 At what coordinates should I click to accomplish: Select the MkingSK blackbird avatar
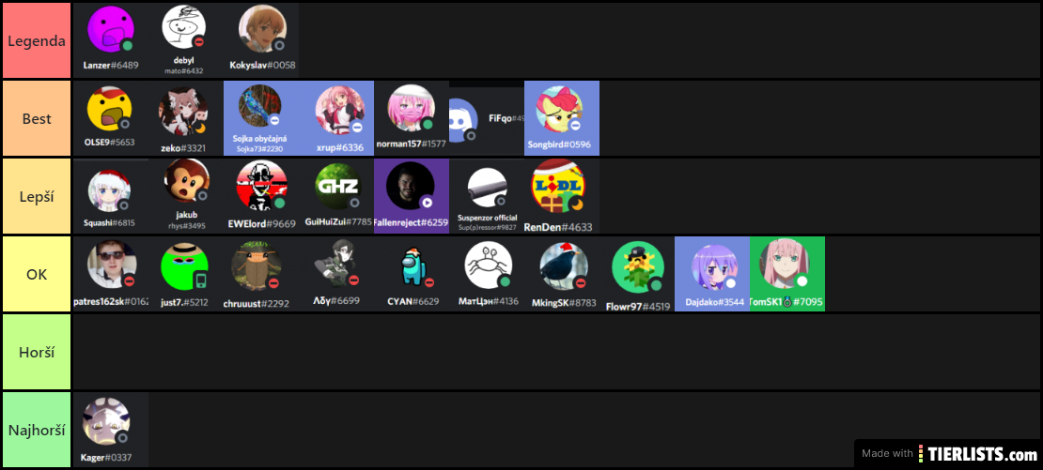[x=564, y=266]
